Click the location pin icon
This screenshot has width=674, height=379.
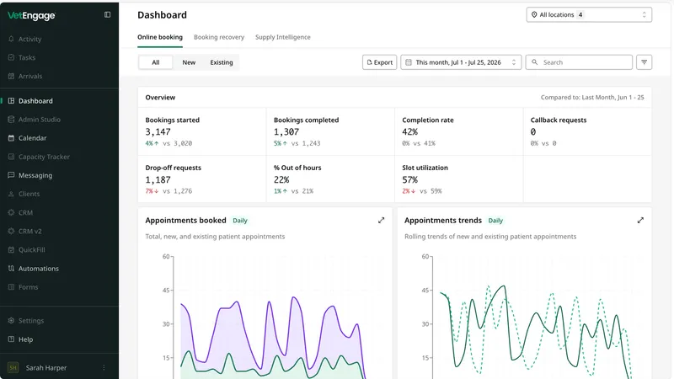[534, 14]
